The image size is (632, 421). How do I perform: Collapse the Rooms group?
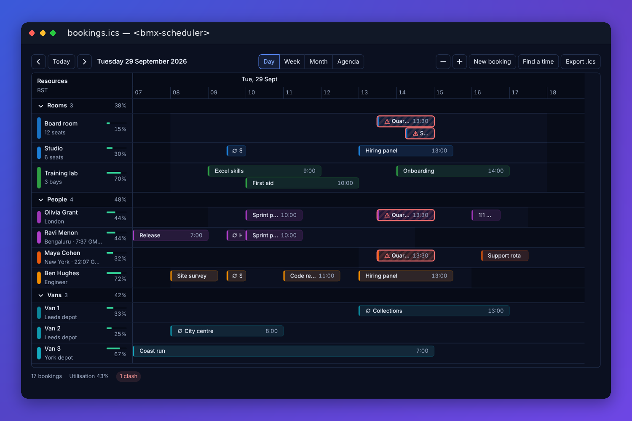pyautogui.click(x=41, y=106)
